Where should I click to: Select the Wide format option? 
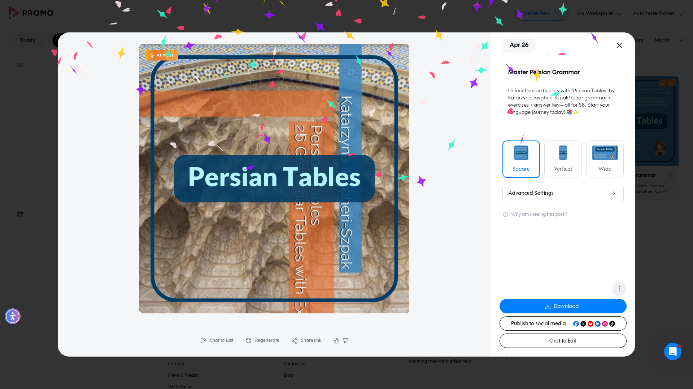click(x=605, y=159)
